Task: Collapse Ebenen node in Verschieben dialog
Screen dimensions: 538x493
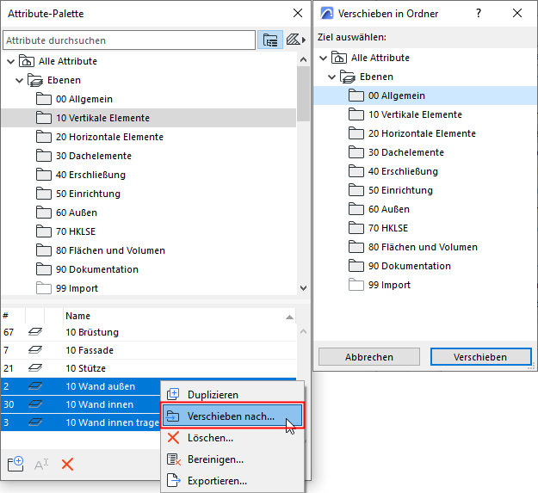Action: point(331,77)
